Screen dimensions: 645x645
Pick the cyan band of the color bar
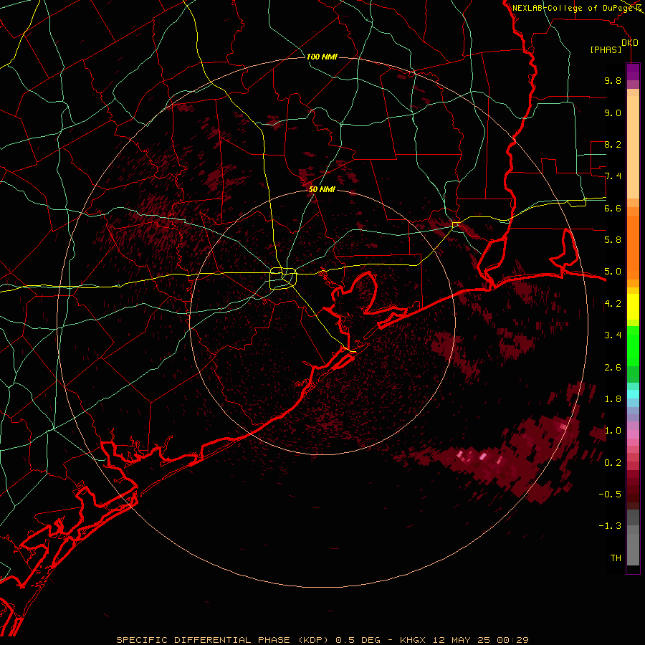pyautogui.click(x=633, y=394)
